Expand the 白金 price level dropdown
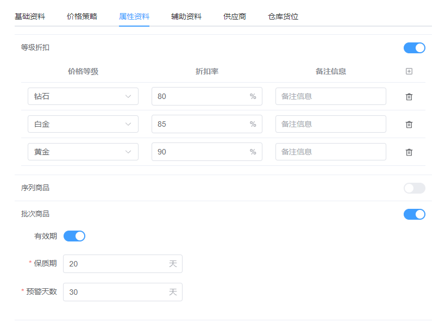 point(83,124)
